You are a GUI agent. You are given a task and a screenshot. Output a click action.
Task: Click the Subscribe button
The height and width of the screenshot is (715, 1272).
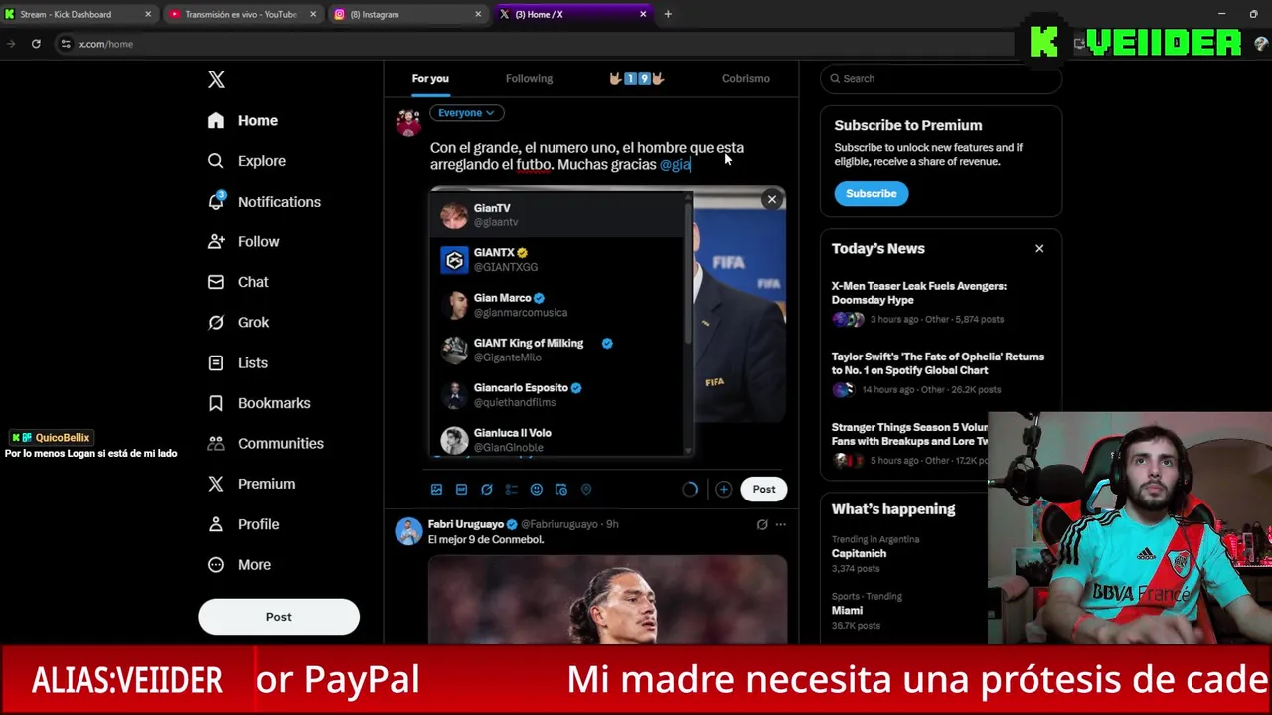click(871, 193)
